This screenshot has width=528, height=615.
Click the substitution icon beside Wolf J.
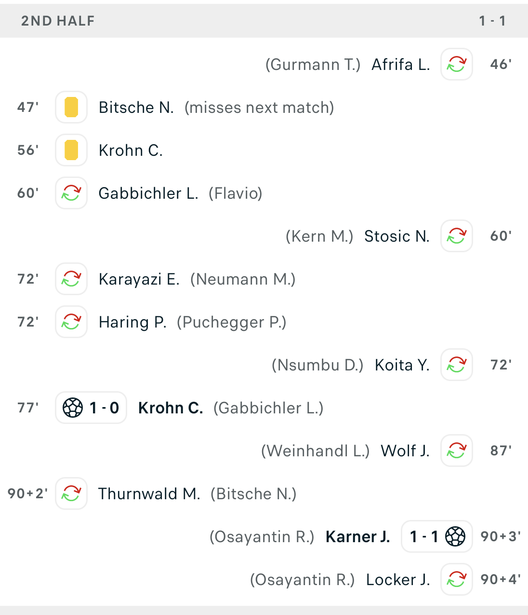(456, 451)
